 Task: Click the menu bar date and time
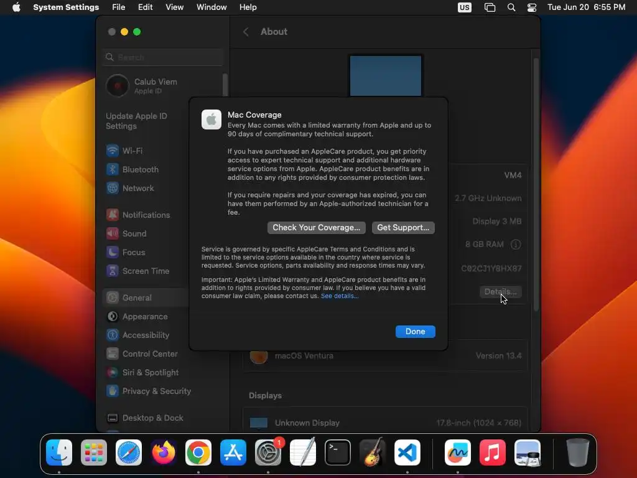[x=586, y=7]
